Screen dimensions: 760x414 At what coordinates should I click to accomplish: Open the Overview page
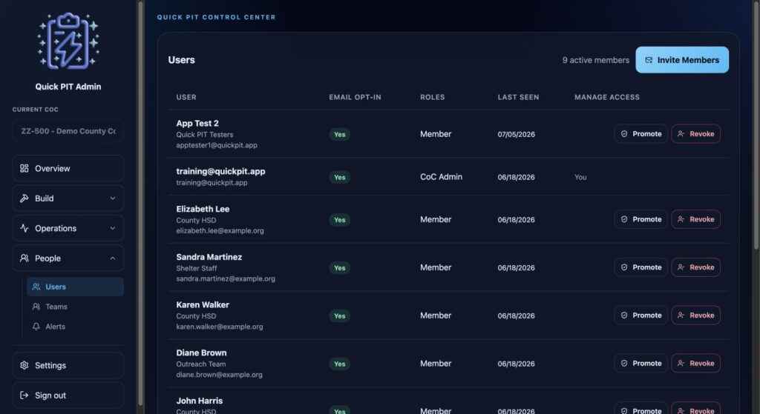[68, 168]
